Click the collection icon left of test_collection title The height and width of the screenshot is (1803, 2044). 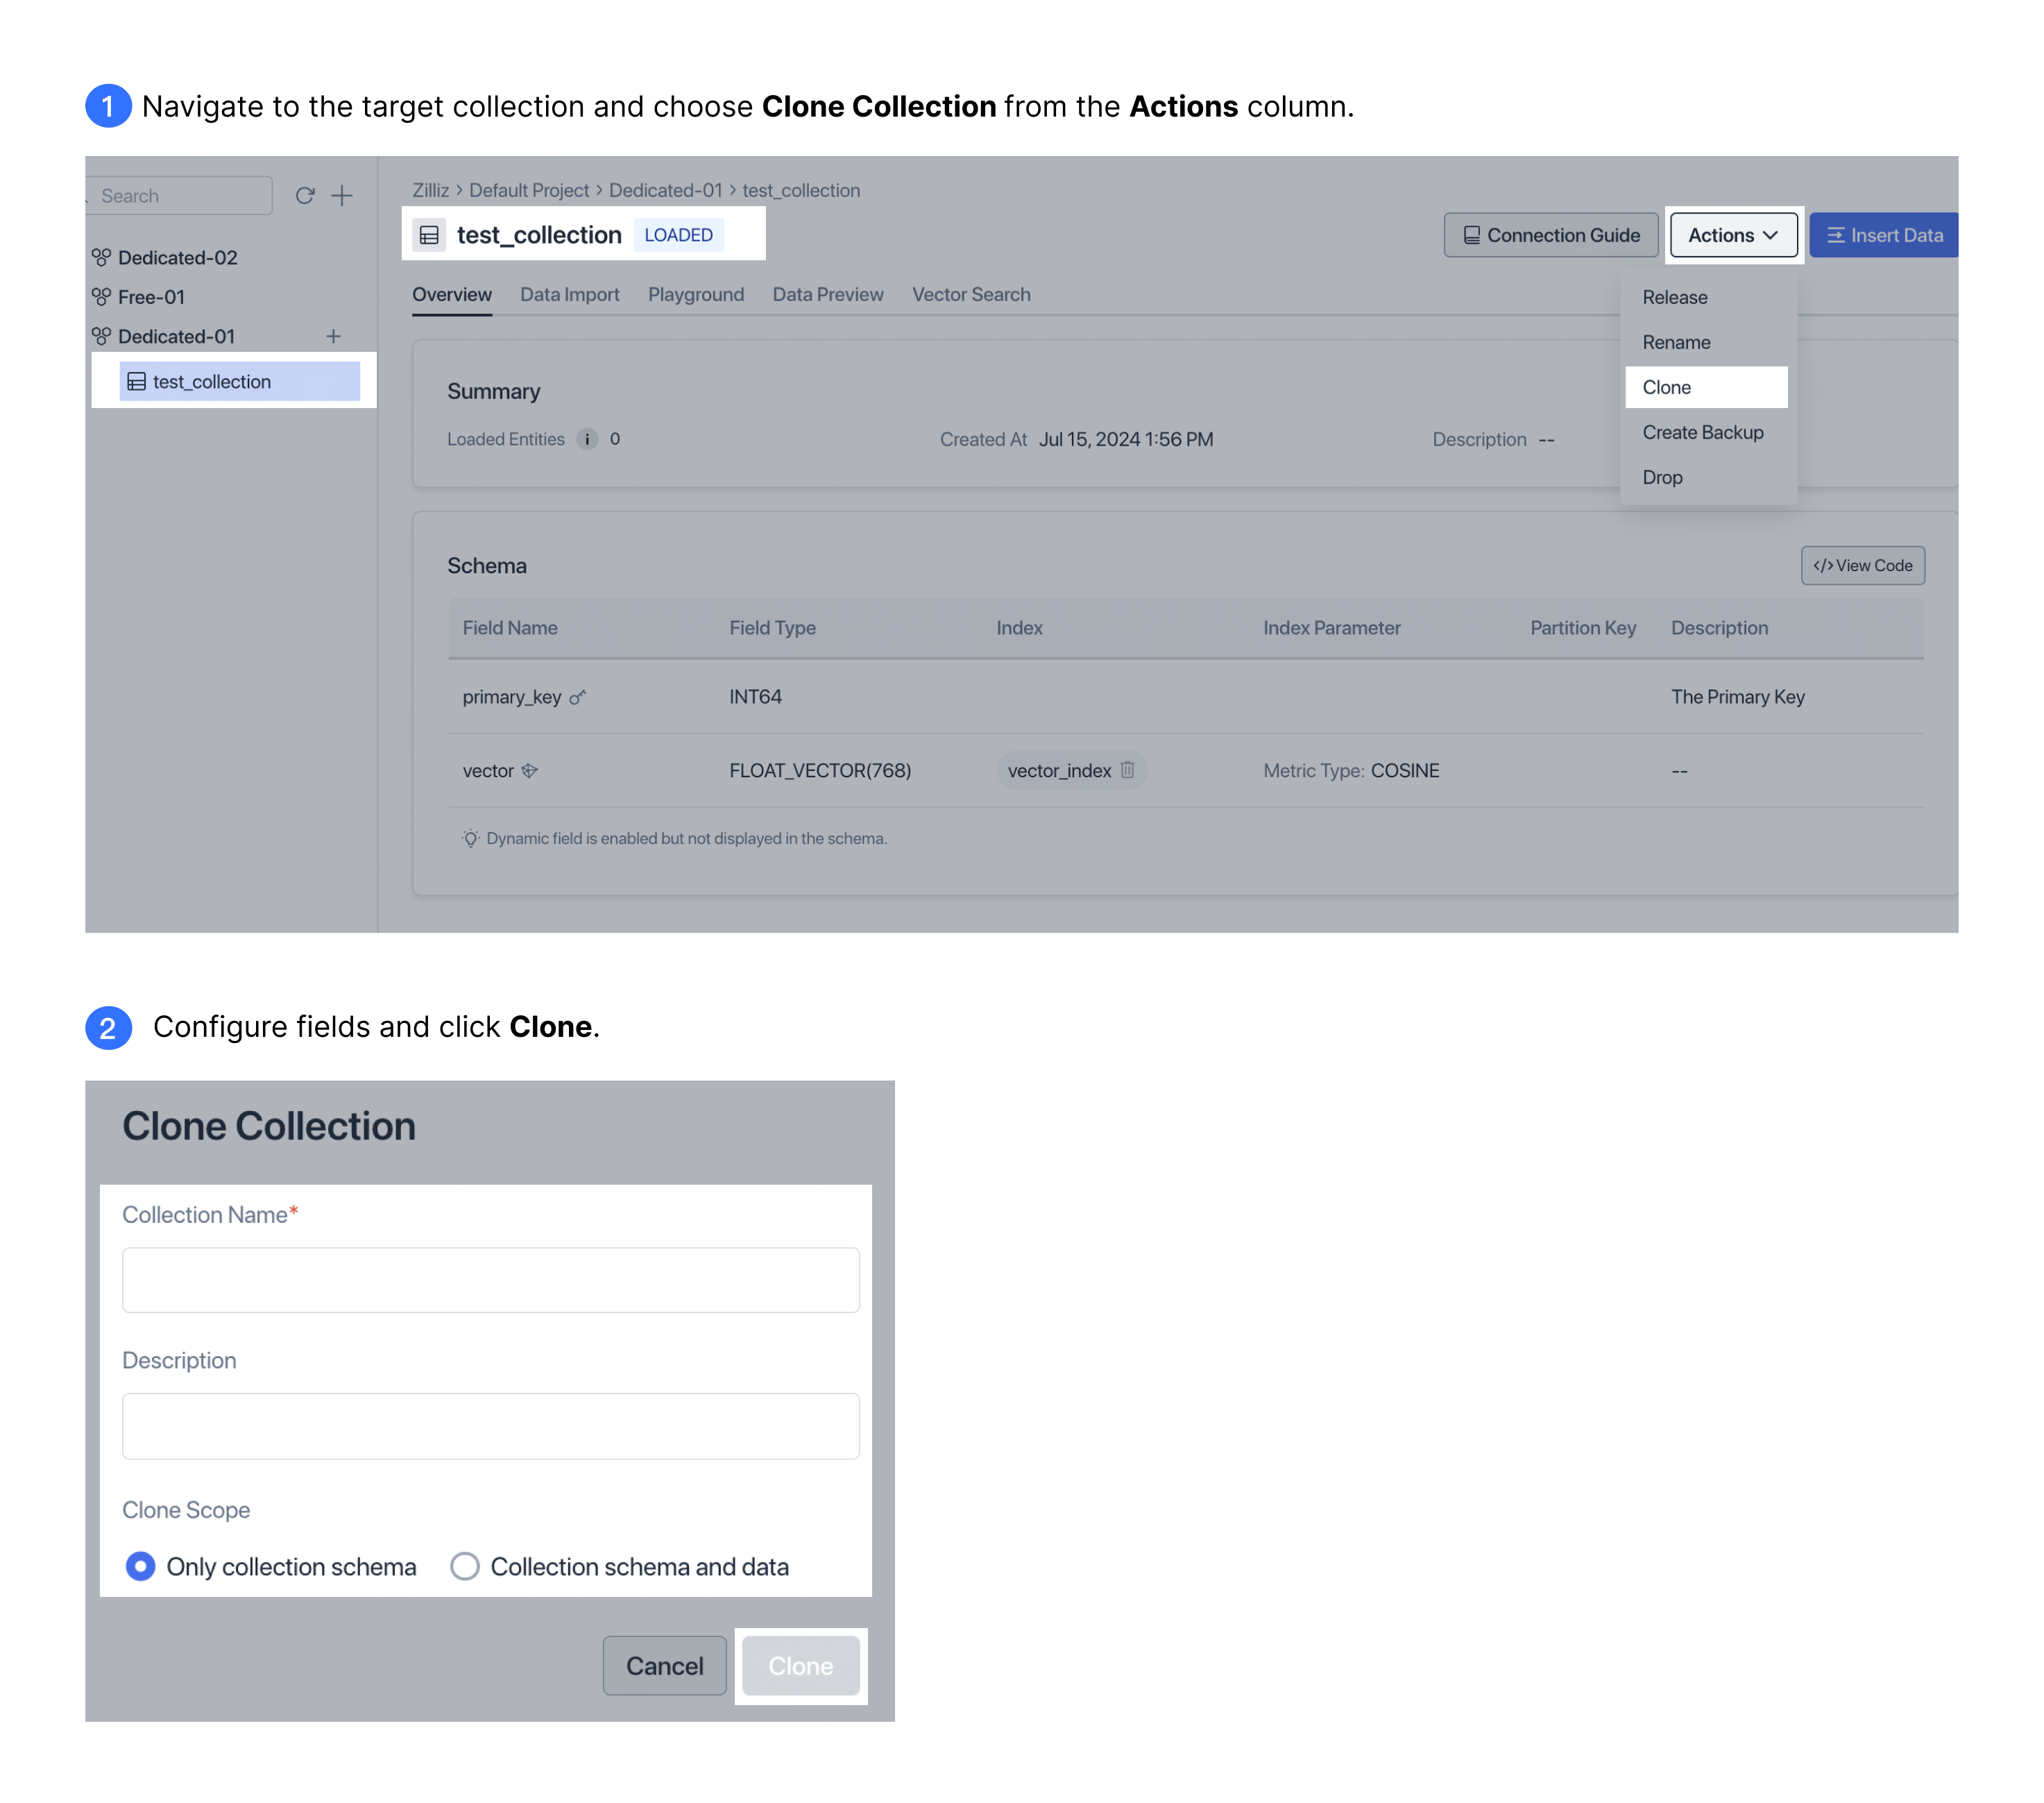point(429,235)
